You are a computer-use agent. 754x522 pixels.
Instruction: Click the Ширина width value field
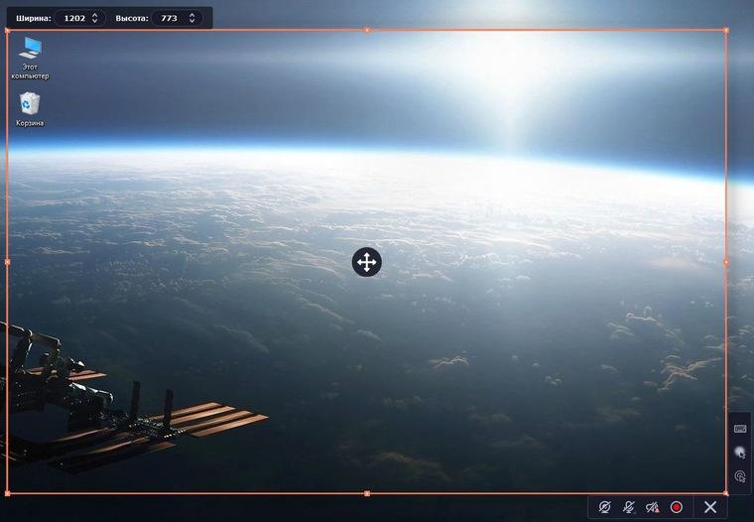pyautogui.click(x=74, y=18)
